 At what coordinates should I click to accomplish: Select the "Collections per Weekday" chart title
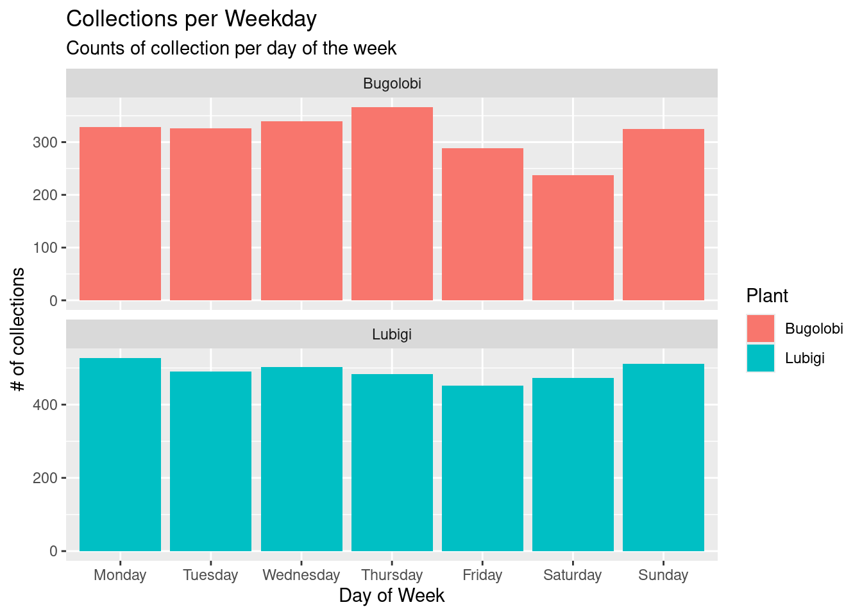(191, 19)
